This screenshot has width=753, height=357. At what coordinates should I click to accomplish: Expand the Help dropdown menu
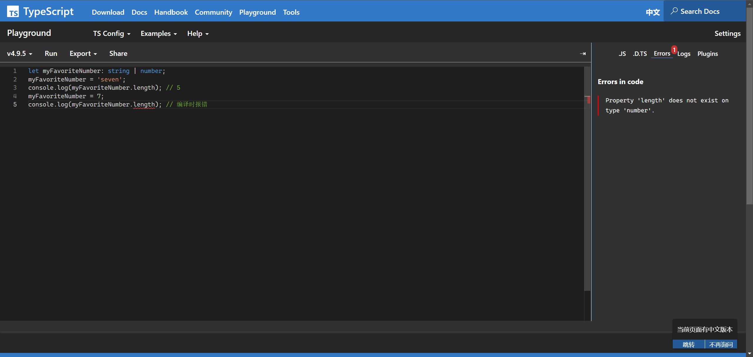click(x=198, y=34)
